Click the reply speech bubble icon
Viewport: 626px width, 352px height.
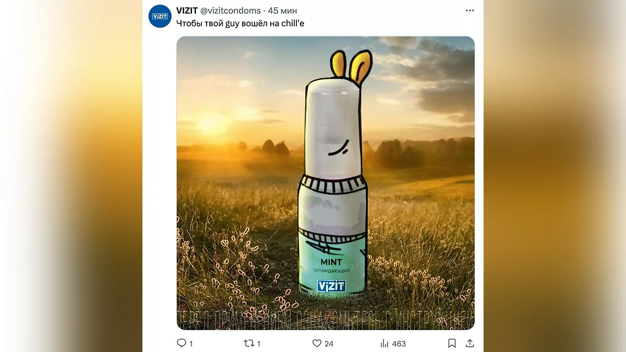click(x=182, y=343)
